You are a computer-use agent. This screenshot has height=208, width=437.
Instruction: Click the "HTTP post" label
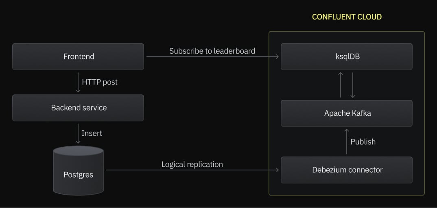(x=100, y=82)
